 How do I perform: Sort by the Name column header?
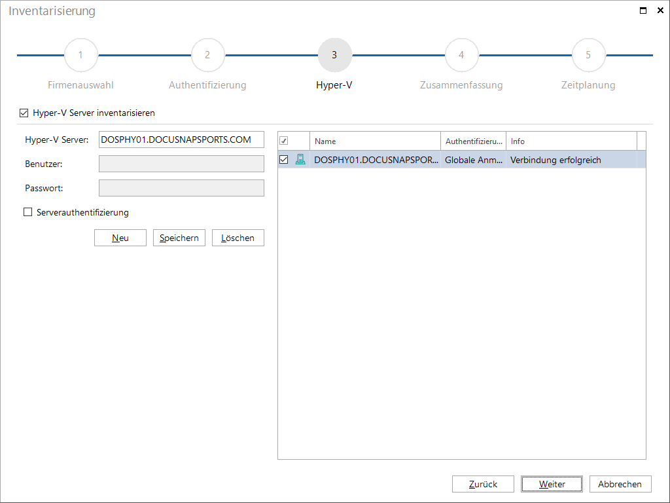[375, 141]
